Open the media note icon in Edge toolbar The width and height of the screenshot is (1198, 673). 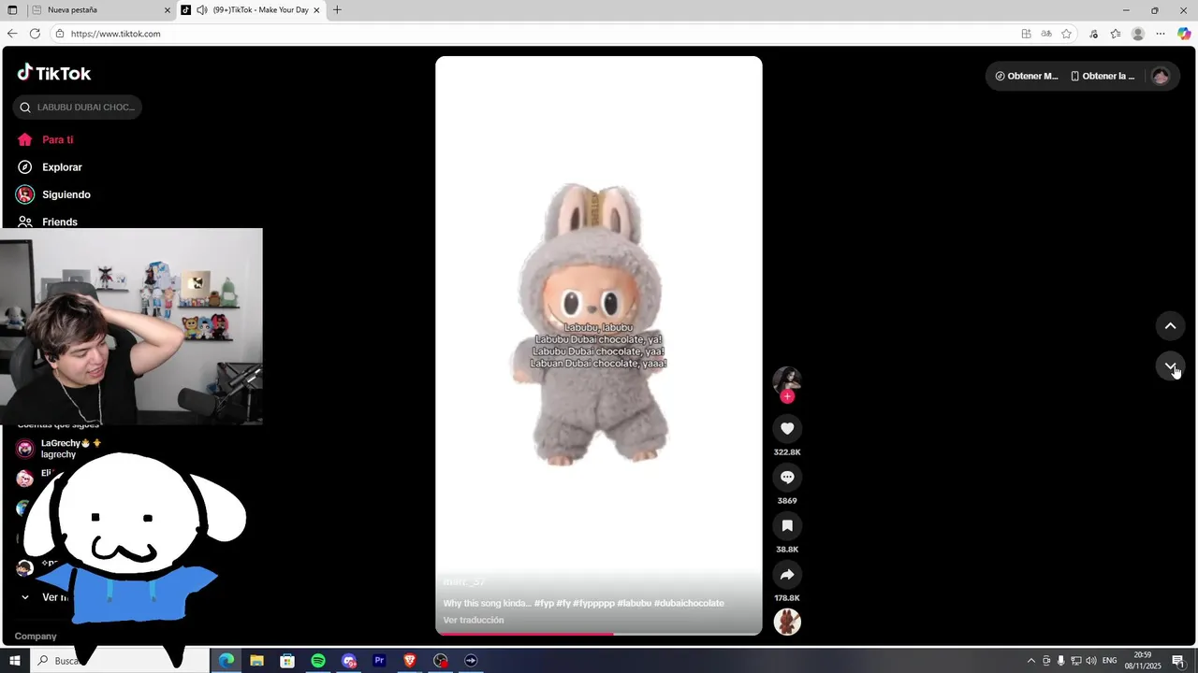coord(1093,34)
